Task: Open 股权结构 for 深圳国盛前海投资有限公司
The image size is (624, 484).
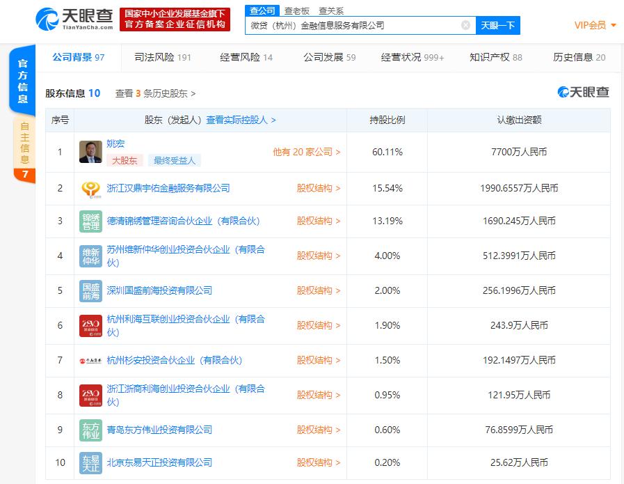Action: coord(319,291)
